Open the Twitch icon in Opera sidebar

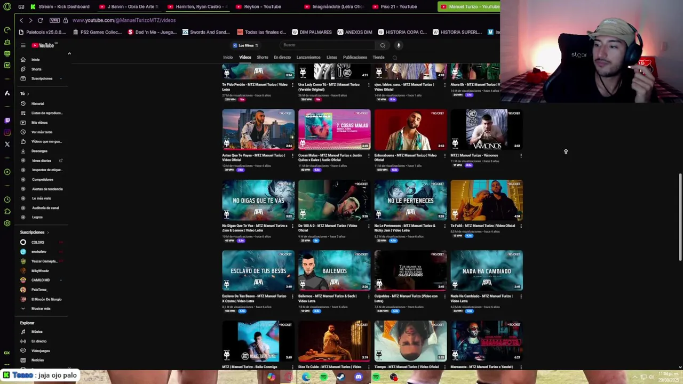point(7,121)
